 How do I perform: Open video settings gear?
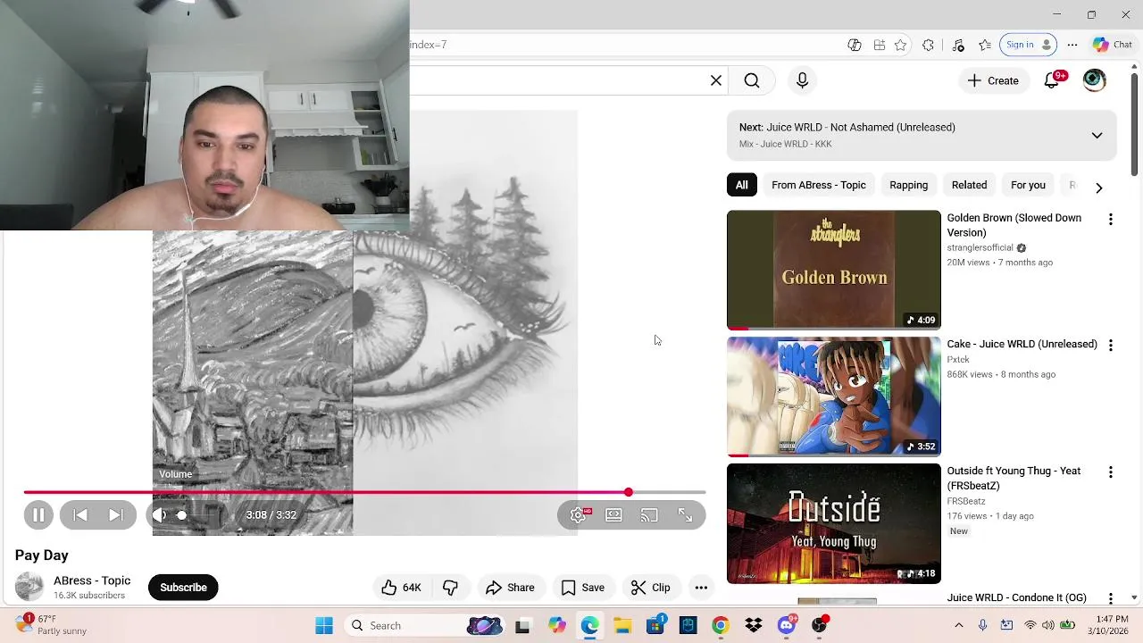pyautogui.click(x=579, y=515)
